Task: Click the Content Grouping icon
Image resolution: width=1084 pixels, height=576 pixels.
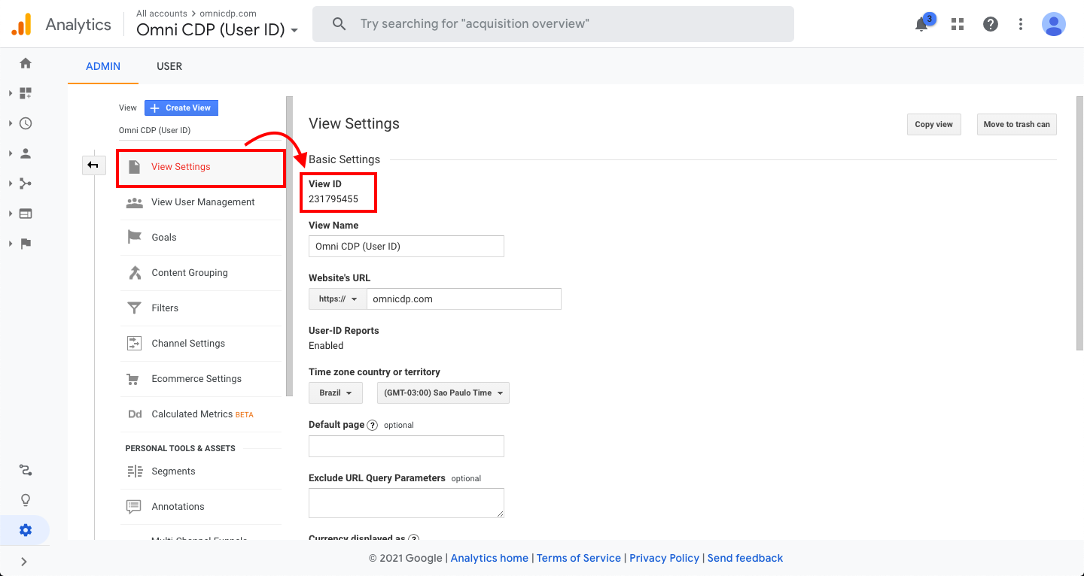Action: [x=135, y=272]
